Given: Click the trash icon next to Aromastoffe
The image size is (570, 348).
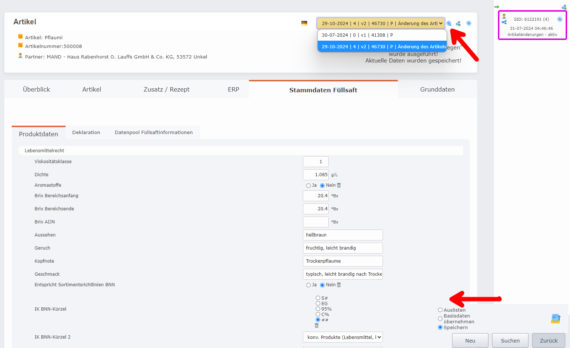Looking at the screenshot, I should 339,185.
